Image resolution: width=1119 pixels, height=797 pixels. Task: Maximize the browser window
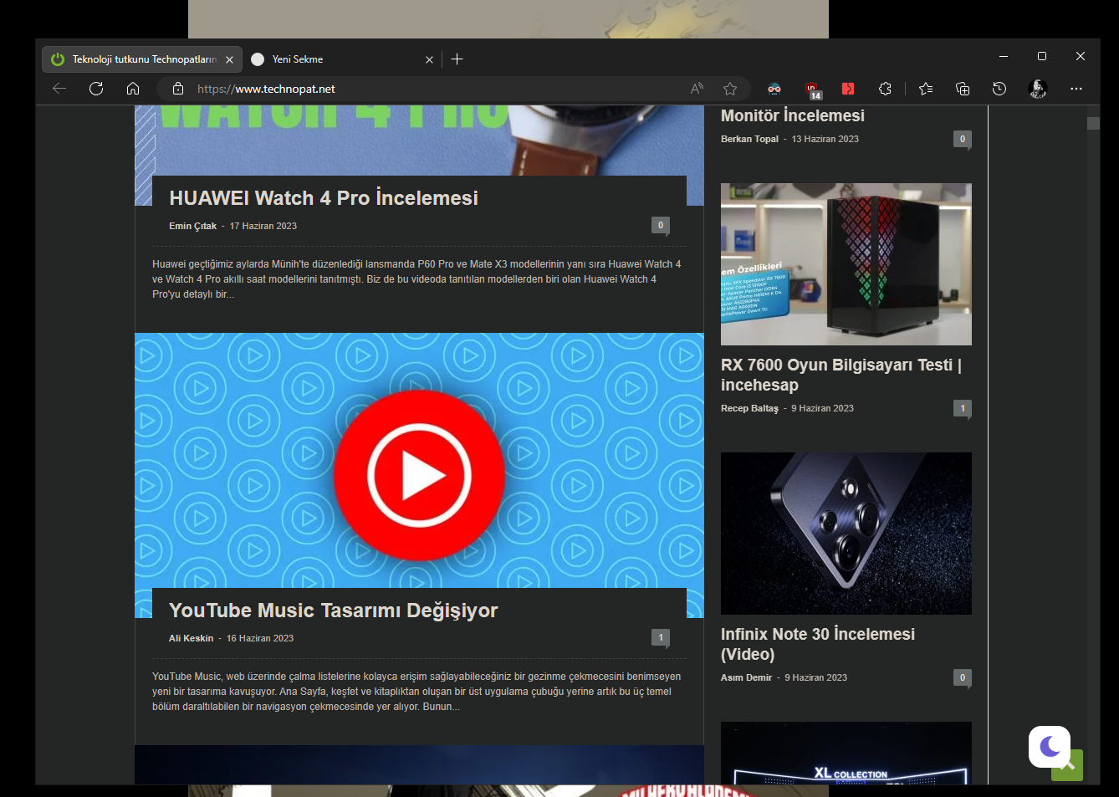point(1042,56)
